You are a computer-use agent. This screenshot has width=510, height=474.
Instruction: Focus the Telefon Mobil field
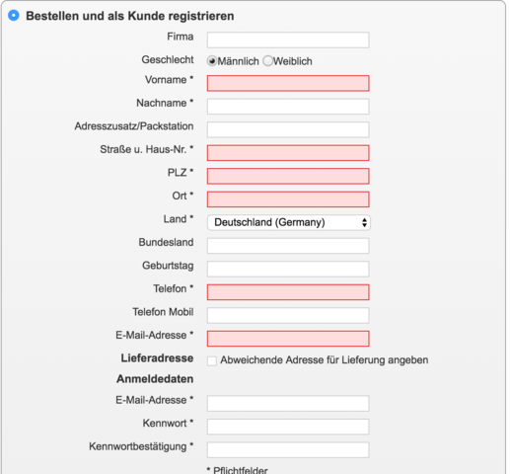[x=288, y=315]
